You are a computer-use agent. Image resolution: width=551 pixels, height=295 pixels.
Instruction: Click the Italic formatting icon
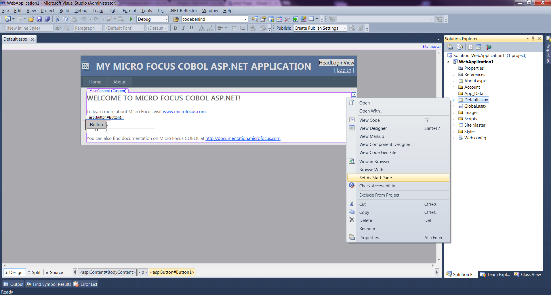183,28
